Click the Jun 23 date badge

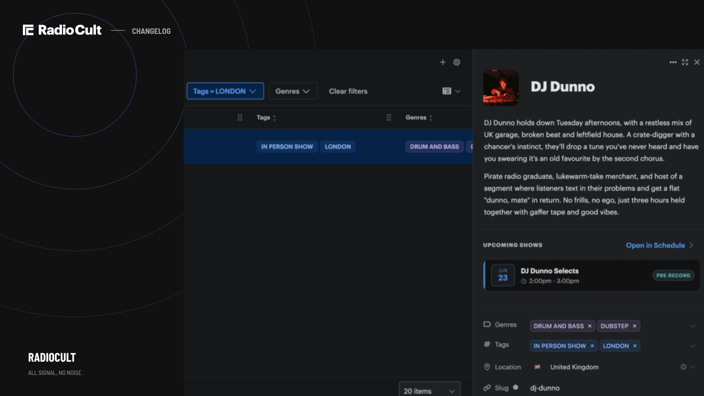[503, 275]
